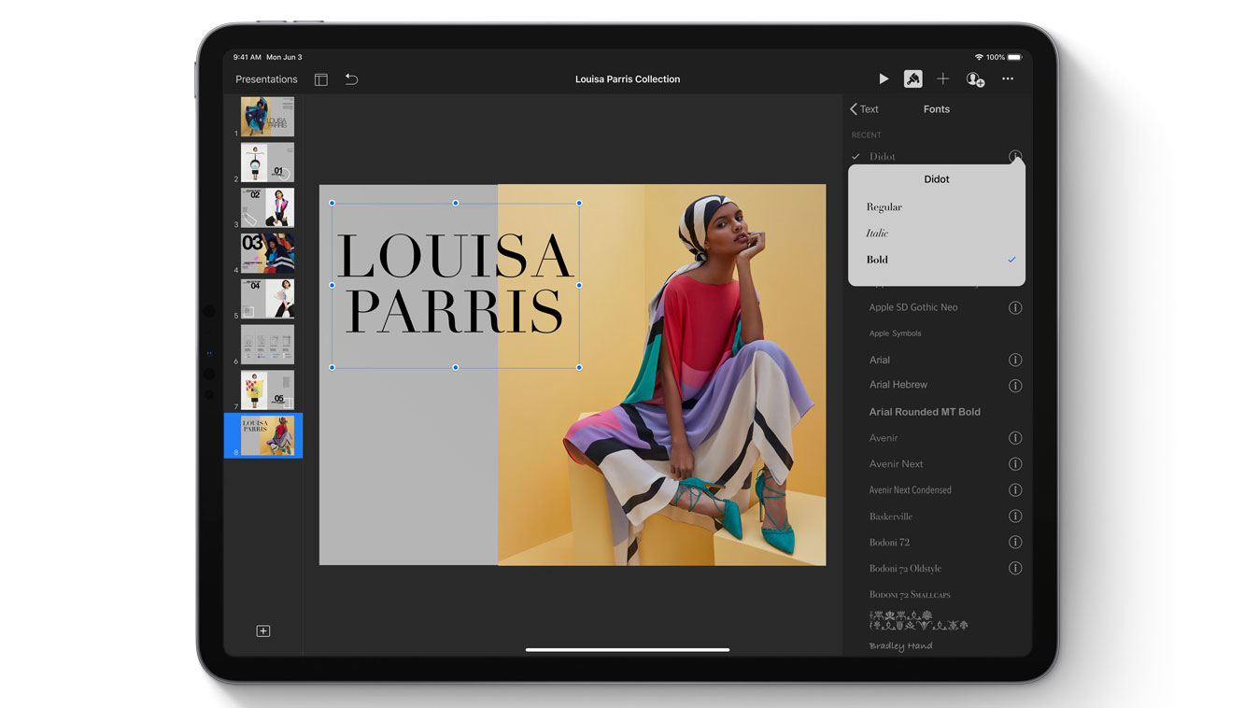Image resolution: width=1259 pixels, height=708 pixels.
Task: Select the Bodoni Ornaments symbol font
Action: click(918, 620)
